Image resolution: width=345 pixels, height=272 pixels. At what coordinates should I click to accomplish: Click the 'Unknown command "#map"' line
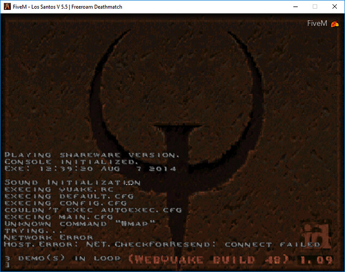pyautogui.click(x=80, y=224)
